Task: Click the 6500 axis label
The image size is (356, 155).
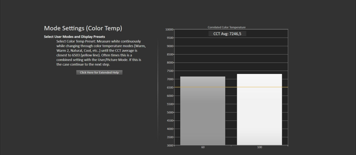Action: pos(170,88)
